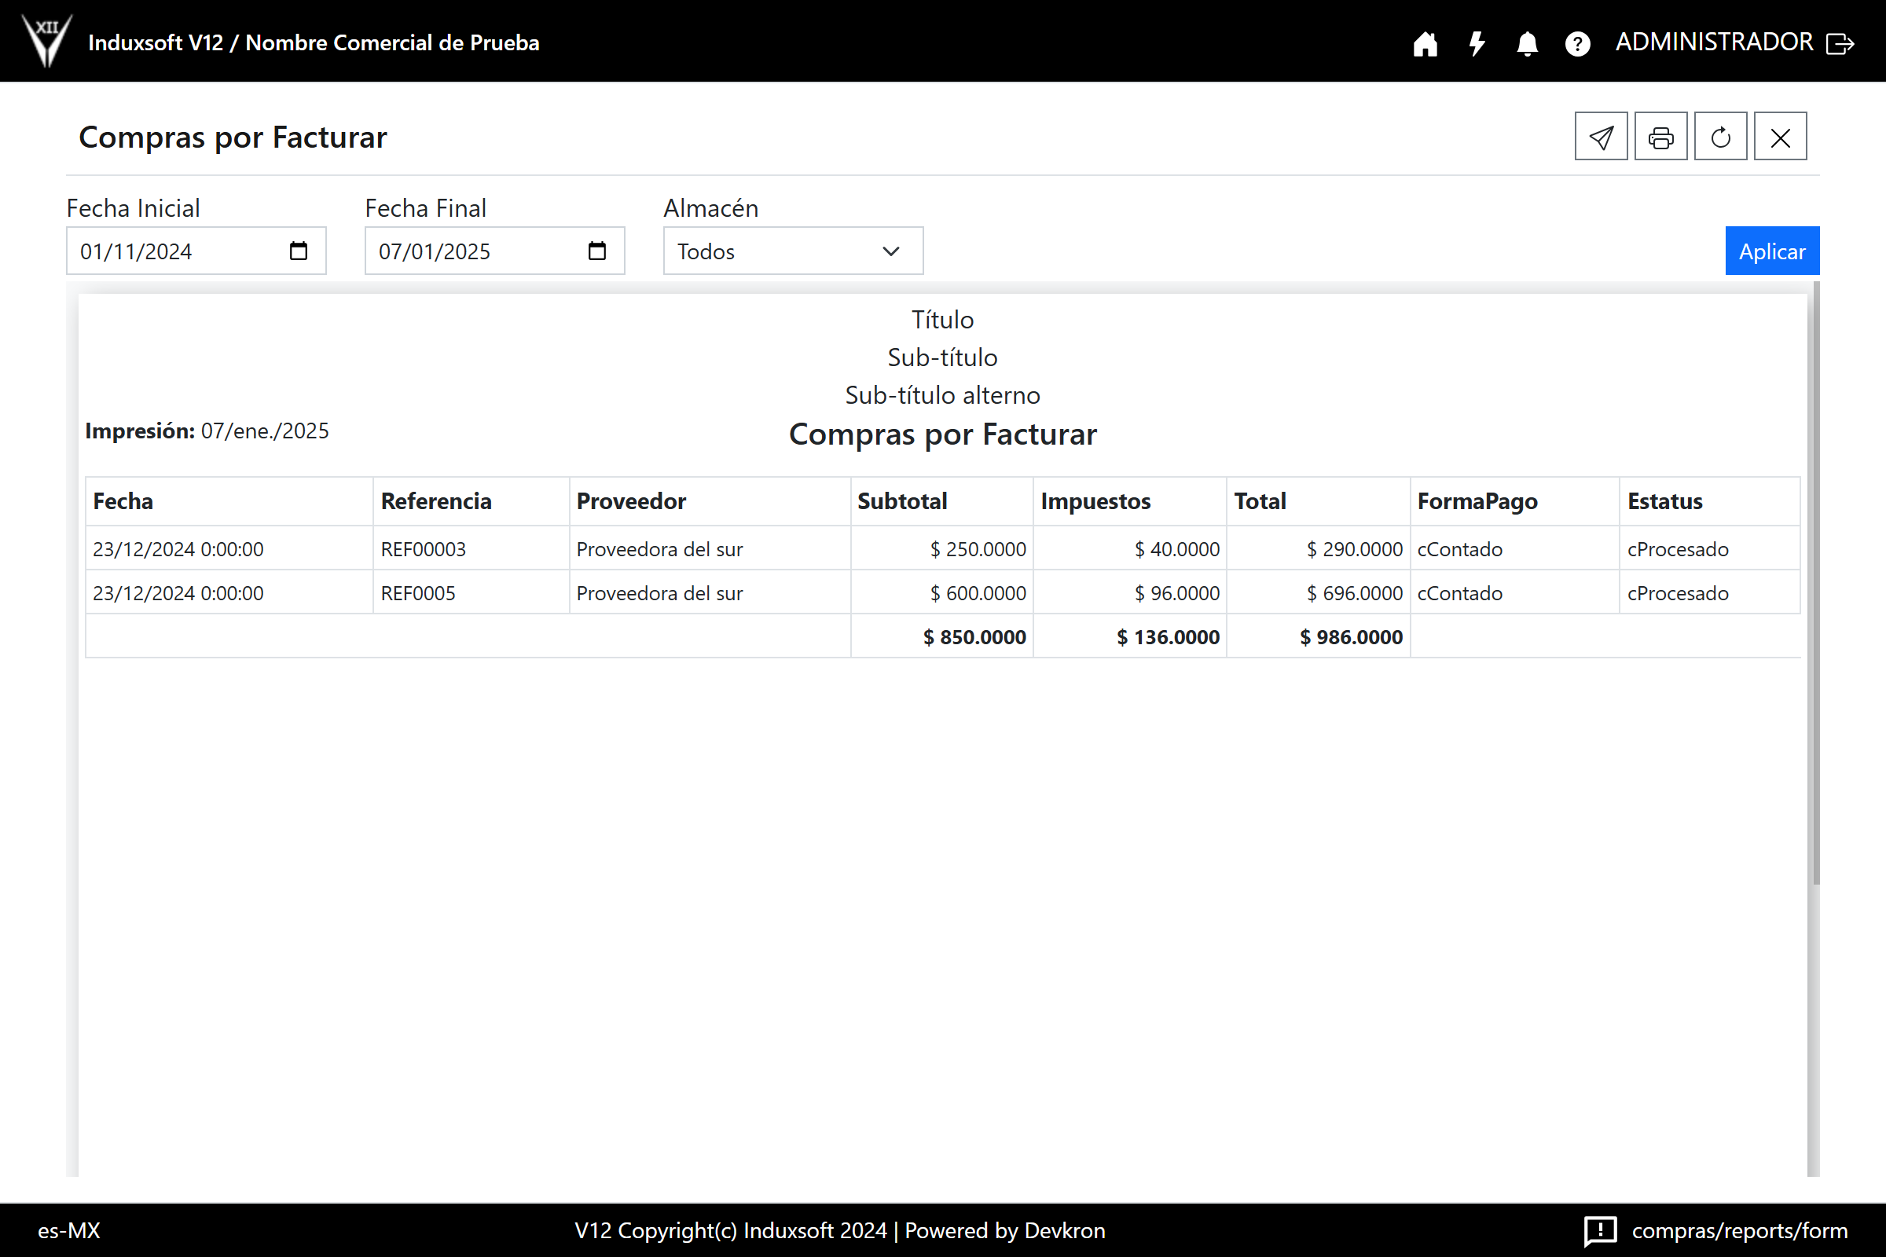Click the report's vertical scrollbar

click(1815, 583)
